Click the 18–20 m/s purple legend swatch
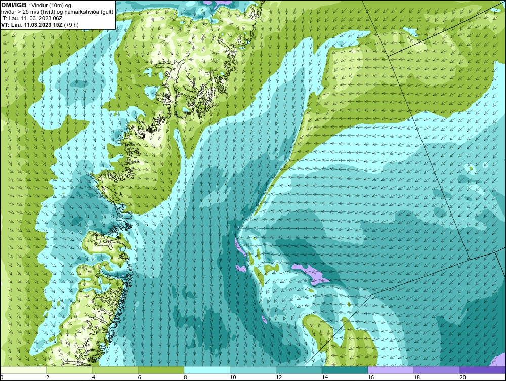506x381 pixels. [x=437, y=370]
